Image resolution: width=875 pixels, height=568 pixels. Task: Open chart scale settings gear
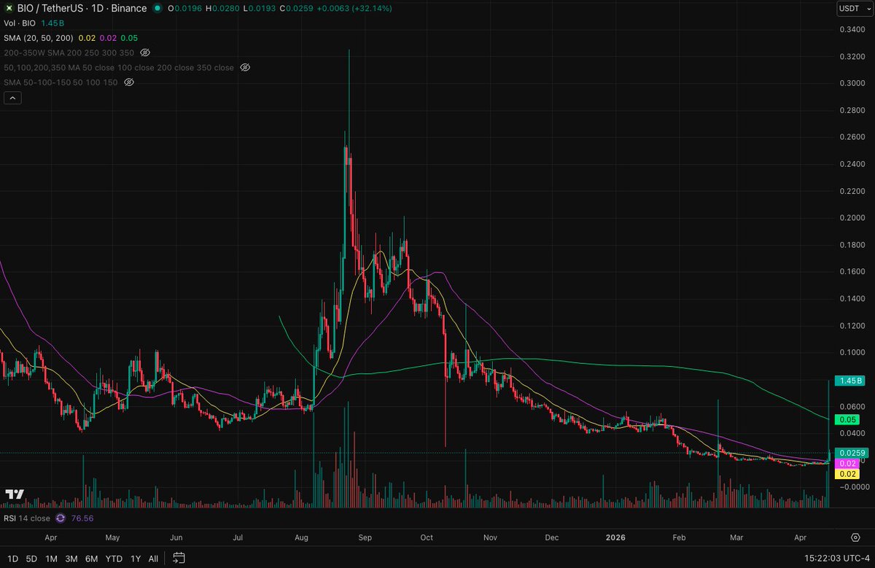point(855,537)
